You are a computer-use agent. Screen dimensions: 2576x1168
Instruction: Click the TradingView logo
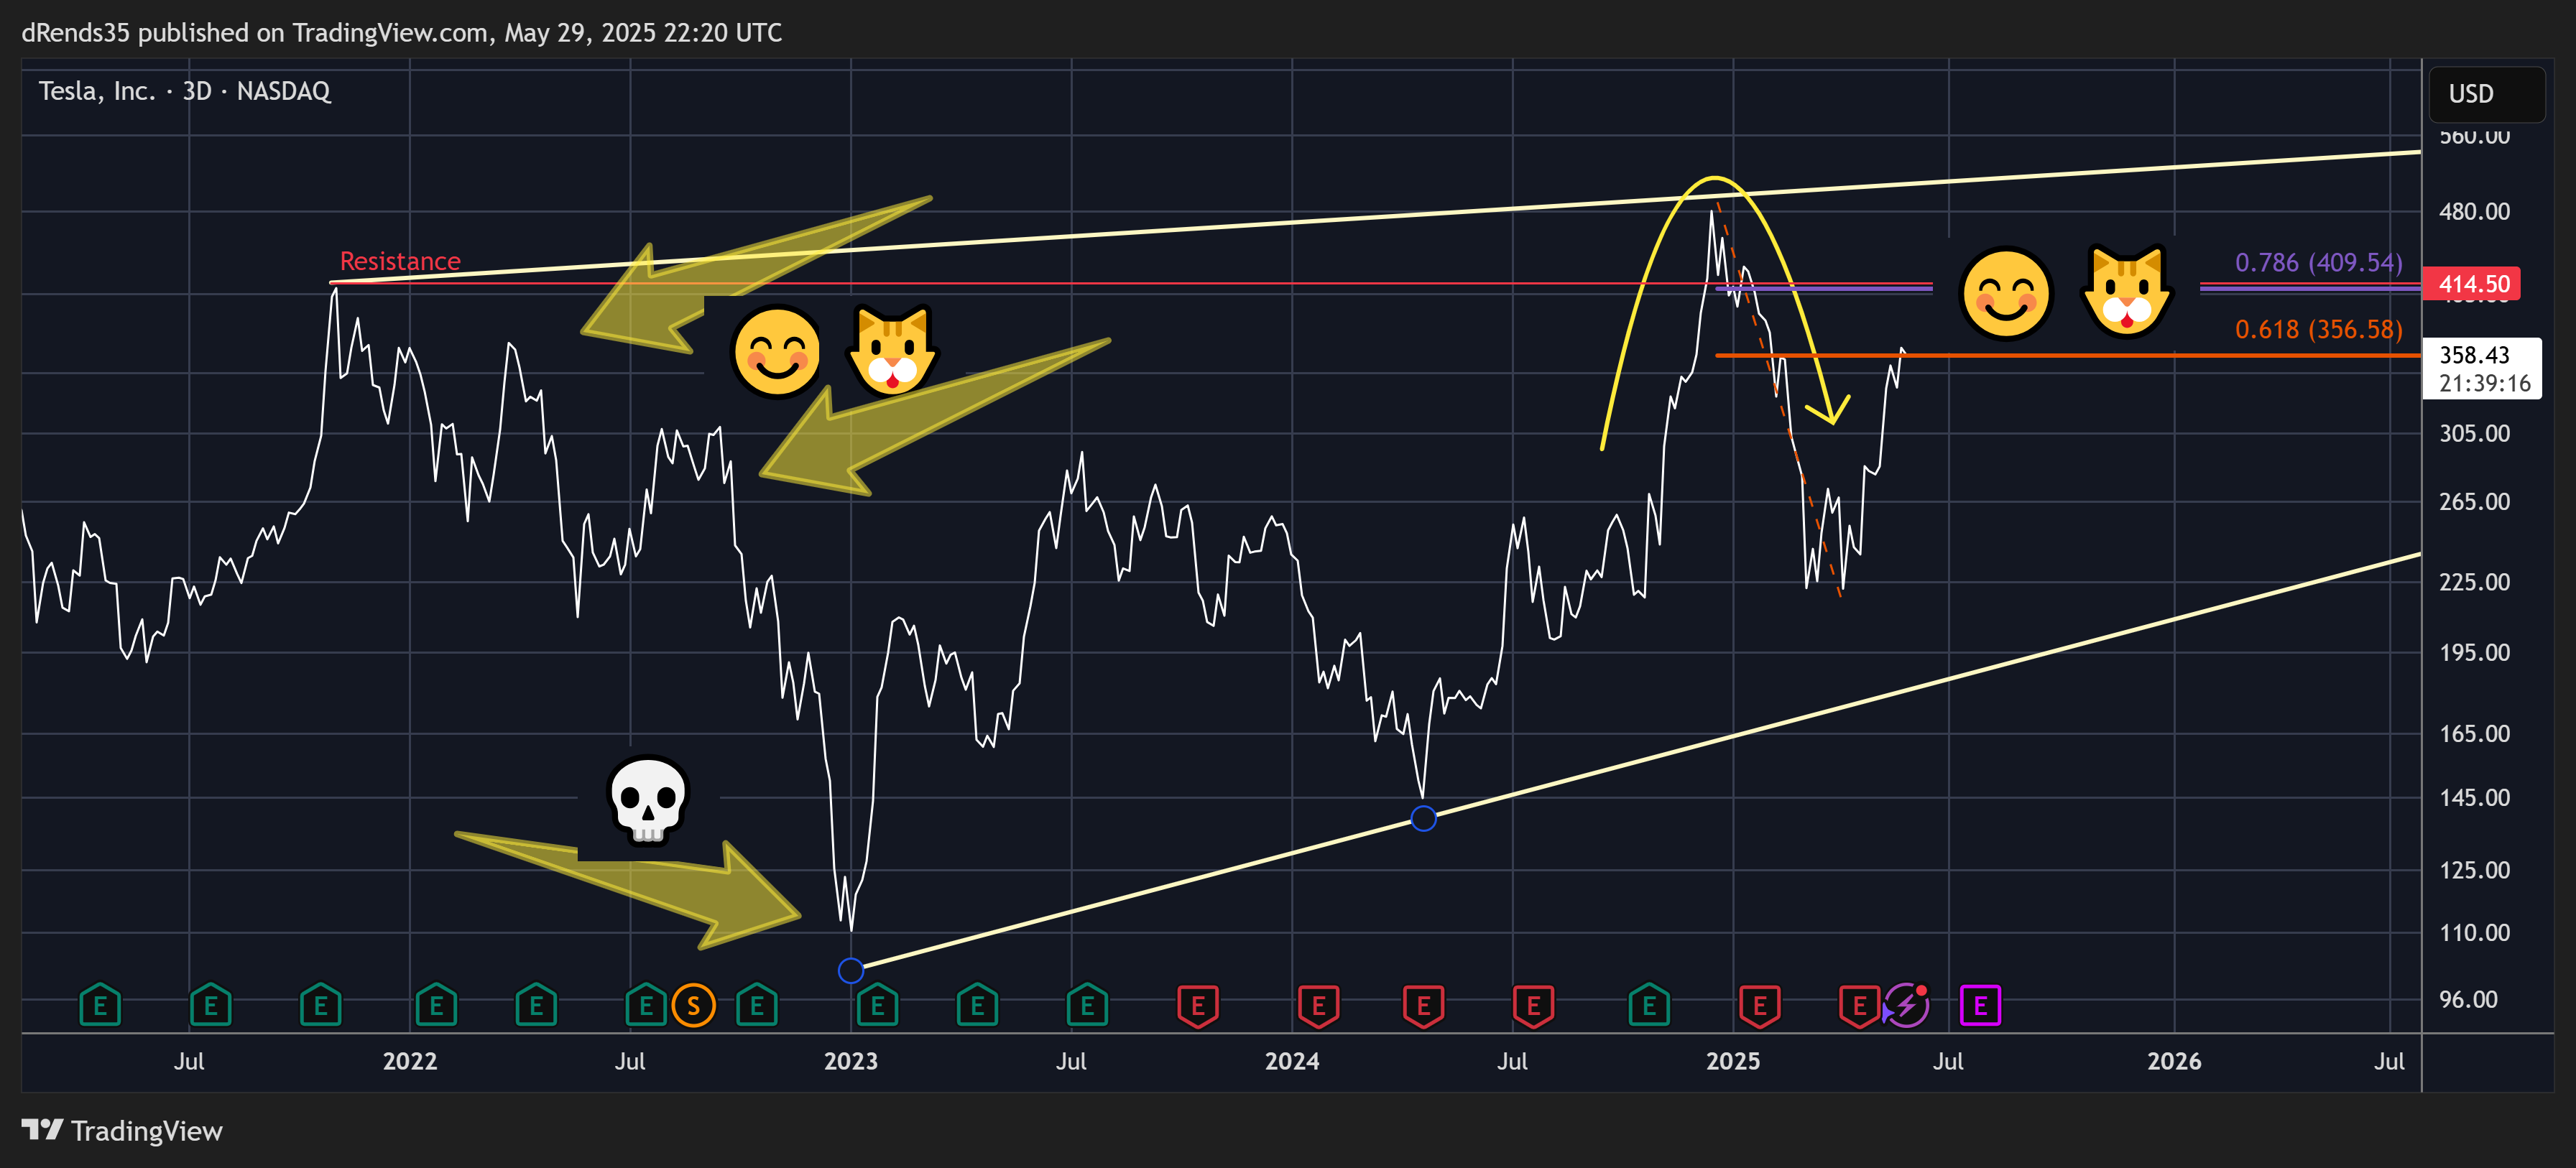(122, 1131)
